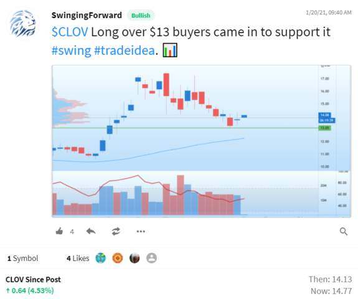The image size is (358, 299).
Task: Show the 1 Symbol list
Action: click(x=23, y=259)
